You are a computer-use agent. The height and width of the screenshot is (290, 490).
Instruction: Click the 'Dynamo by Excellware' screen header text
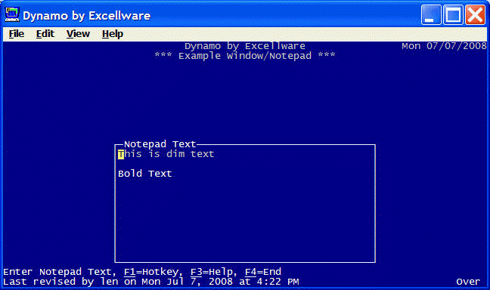[245, 46]
